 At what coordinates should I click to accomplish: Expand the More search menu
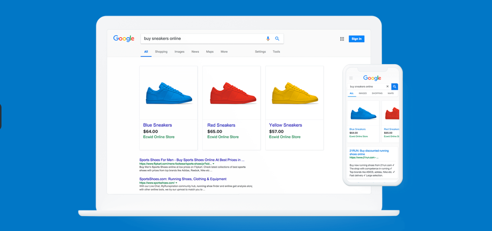click(x=224, y=52)
